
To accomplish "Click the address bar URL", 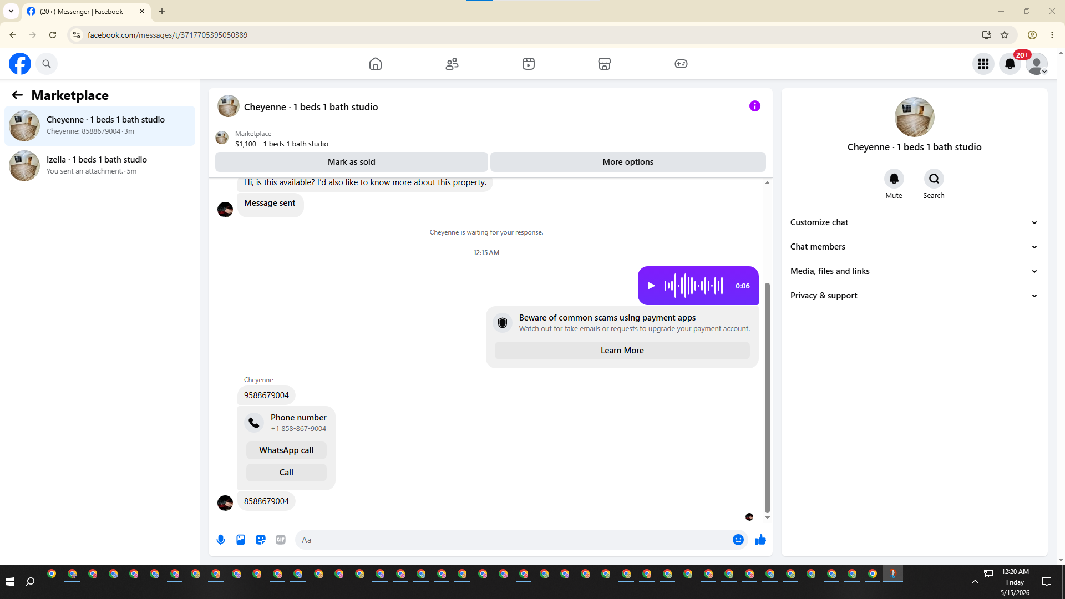I will (168, 35).
